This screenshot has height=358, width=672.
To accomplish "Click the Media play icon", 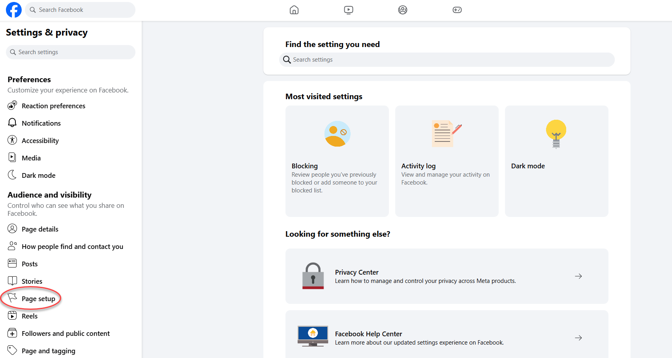I will pos(12,157).
